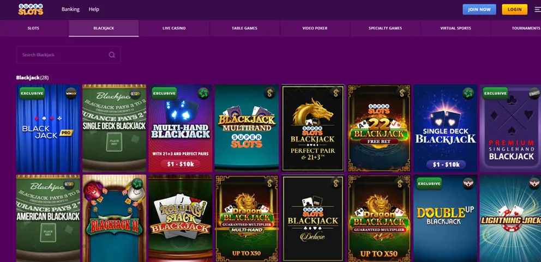Click dragon provider badge on Blackjack Multihand tile
This screenshot has width=541, height=262.
click(270, 93)
